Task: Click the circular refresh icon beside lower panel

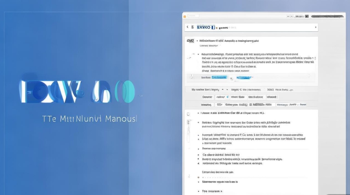Action: (188, 114)
